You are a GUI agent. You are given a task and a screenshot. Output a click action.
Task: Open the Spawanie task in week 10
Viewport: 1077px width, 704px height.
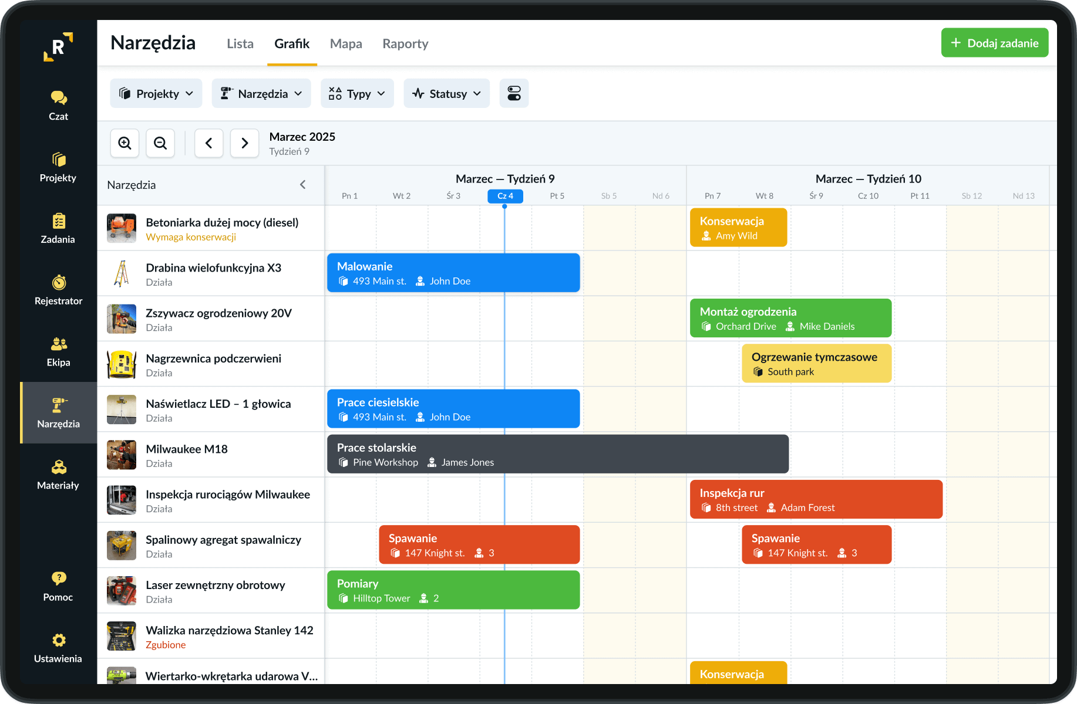pyautogui.click(x=817, y=544)
